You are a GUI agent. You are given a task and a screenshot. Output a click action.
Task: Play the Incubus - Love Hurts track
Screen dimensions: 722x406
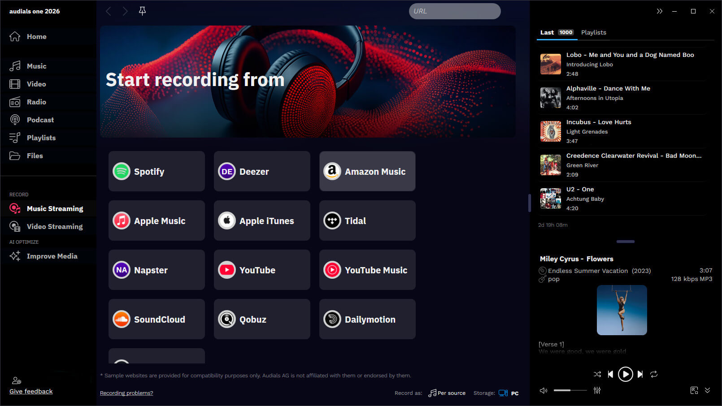[x=599, y=131]
